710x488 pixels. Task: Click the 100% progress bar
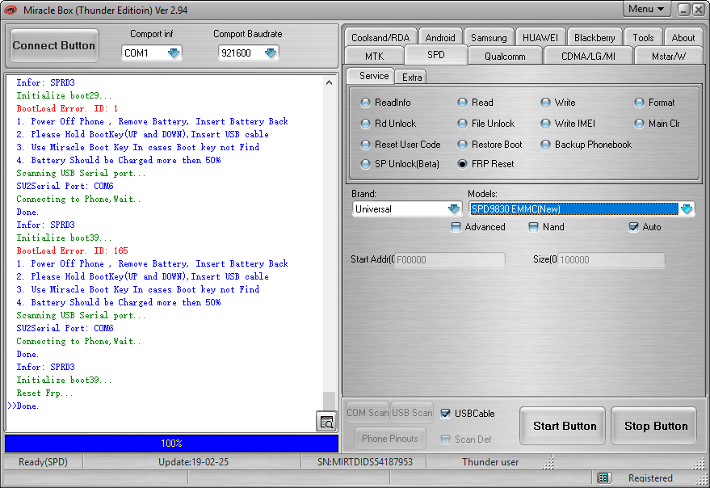171,443
